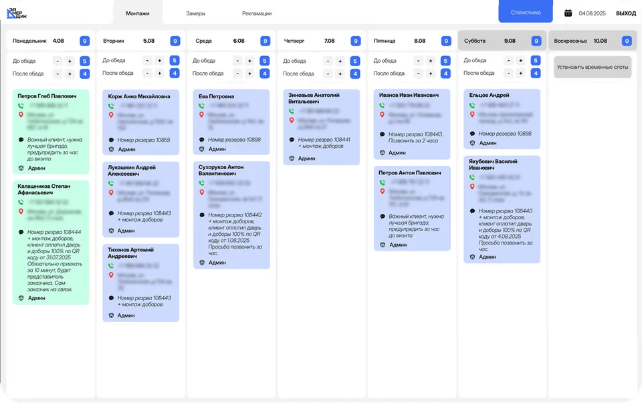Click phone icon on Лукашкин Андрей Алексеевич card

(x=111, y=183)
